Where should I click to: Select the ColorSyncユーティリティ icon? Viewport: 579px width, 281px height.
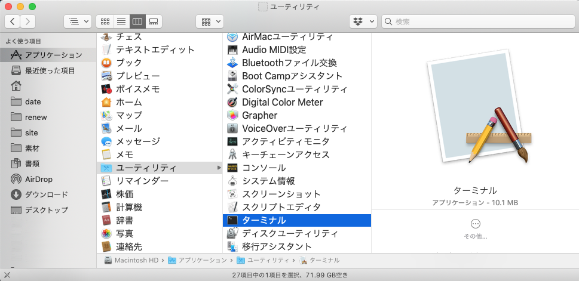(232, 89)
